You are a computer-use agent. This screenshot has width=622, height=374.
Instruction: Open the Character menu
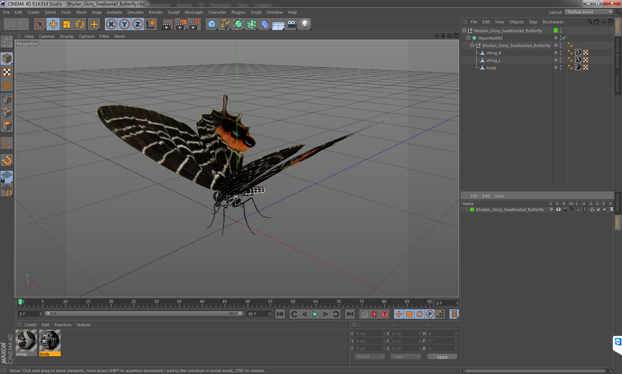click(217, 12)
